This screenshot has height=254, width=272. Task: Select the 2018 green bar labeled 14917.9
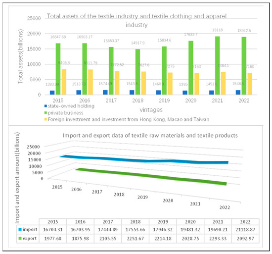(138, 72)
